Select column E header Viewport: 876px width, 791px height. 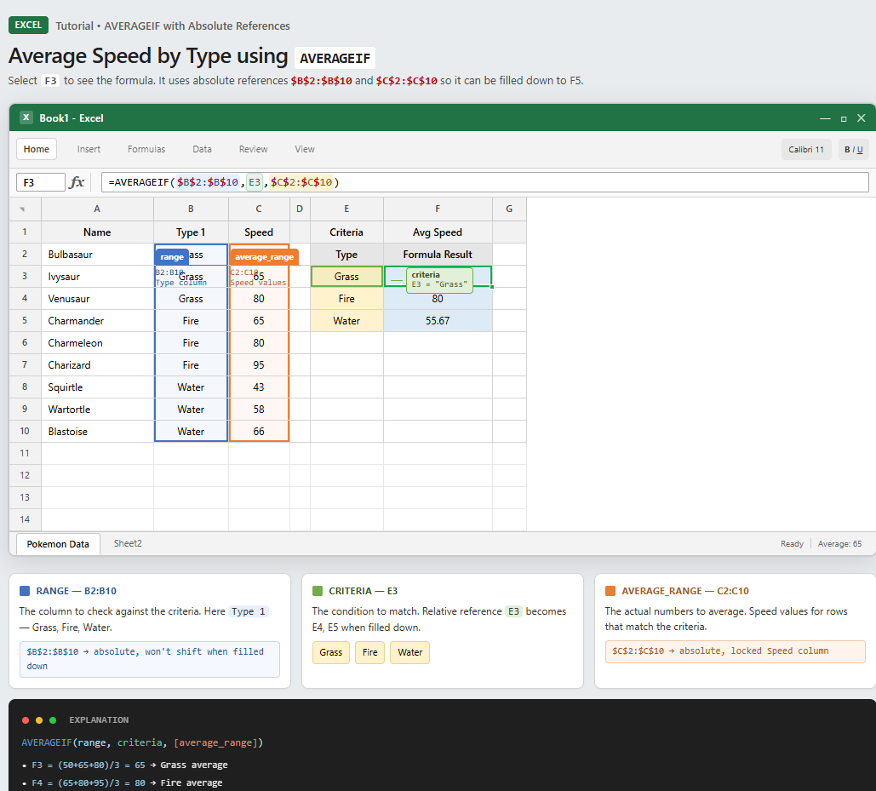[346, 209]
